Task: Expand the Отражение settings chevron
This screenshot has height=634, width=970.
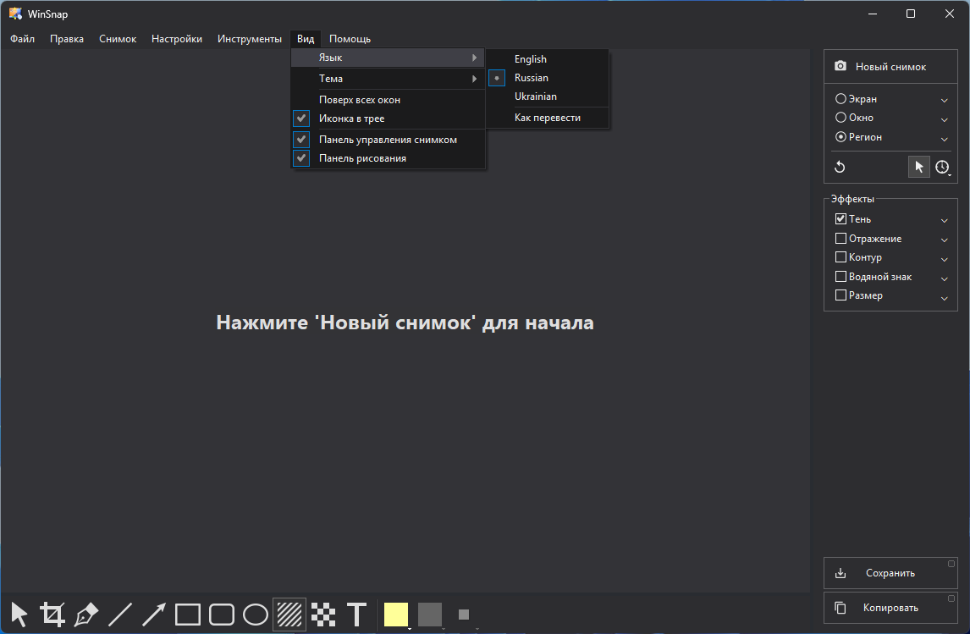Action: click(944, 240)
